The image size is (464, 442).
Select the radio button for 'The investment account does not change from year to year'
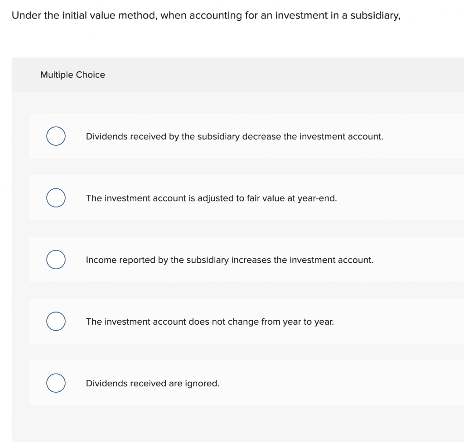pos(56,321)
